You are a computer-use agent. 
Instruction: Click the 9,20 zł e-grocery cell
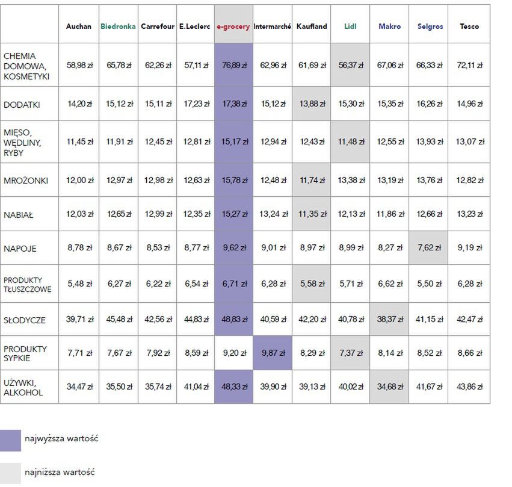pyautogui.click(x=234, y=353)
